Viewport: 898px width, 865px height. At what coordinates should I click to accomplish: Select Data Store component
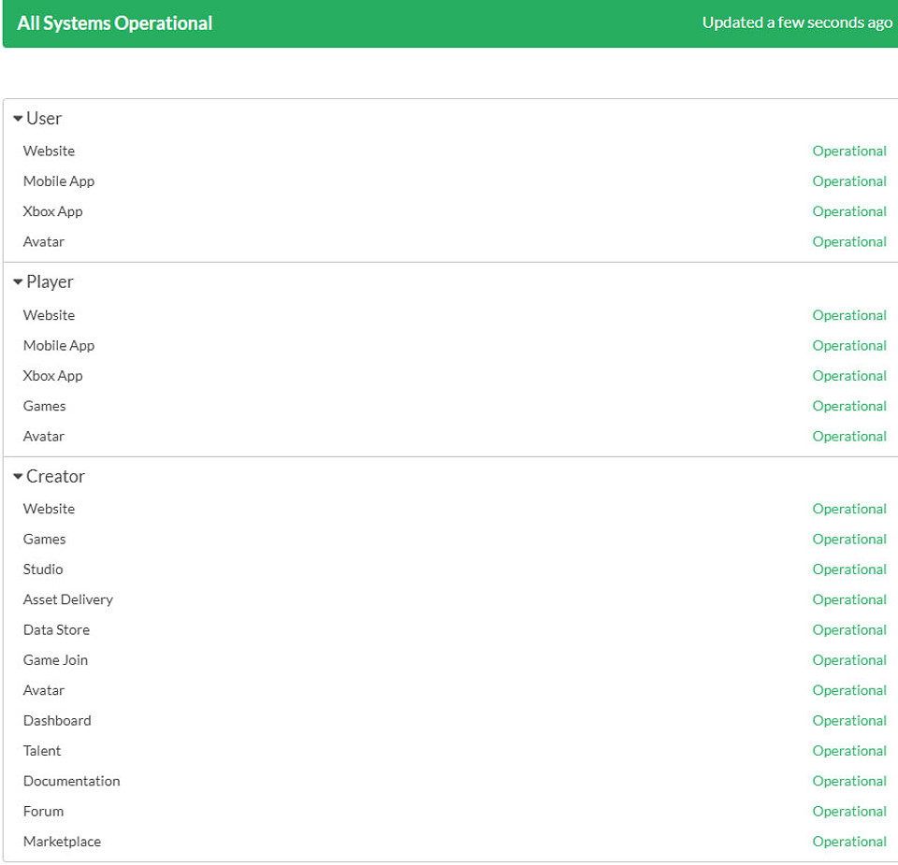[x=56, y=629]
